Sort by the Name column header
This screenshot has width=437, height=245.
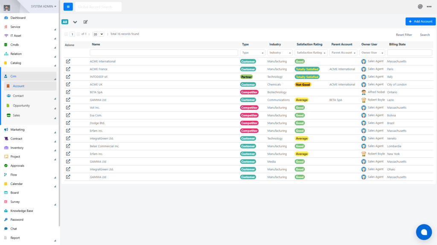[x=96, y=44]
